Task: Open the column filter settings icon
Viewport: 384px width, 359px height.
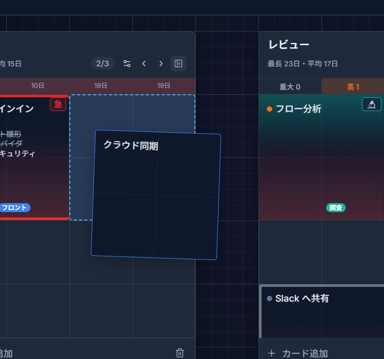Action: pyautogui.click(x=127, y=64)
